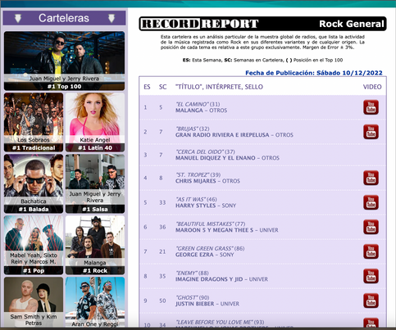Click artist GEORGE EZRA
The width and height of the screenshot is (396, 330).
(194, 255)
